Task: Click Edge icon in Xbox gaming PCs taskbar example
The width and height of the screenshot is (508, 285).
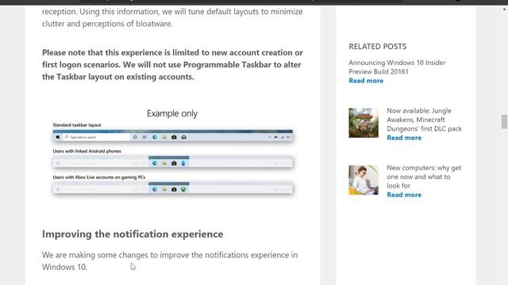Action: [x=155, y=189]
